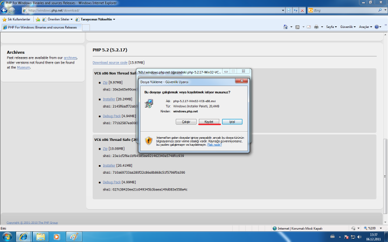Expand the Araçlar dropdown

pyautogui.click(x=366, y=27)
